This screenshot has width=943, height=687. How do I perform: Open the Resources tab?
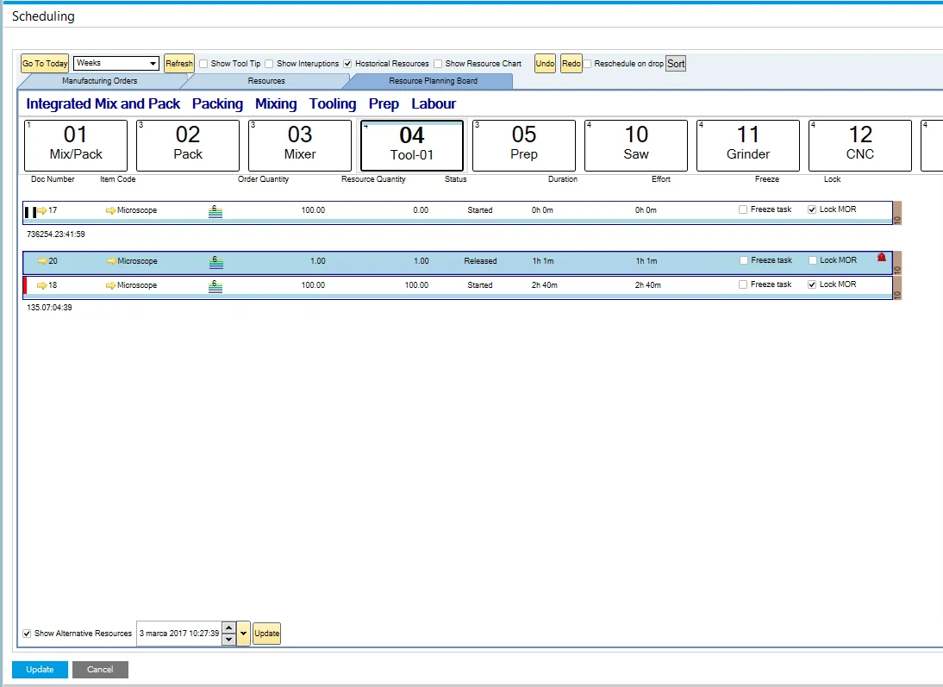(266, 81)
